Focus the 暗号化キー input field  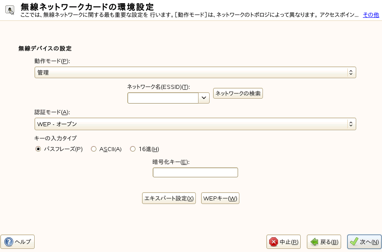195,172
